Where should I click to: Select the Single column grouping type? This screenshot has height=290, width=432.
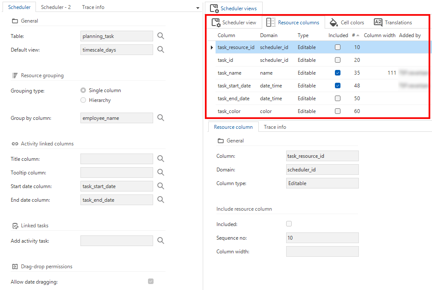pyautogui.click(x=83, y=90)
